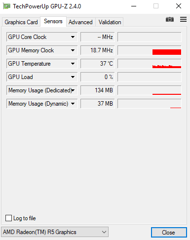190x240 pixels.
Task: Click the Close button
Action: pyautogui.click(x=169, y=233)
